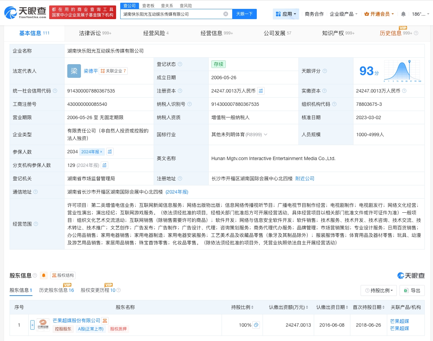The width and height of the screenshot is (433, 341).
Task: Expand the 应用 dropdown menu
Action: 286,14
